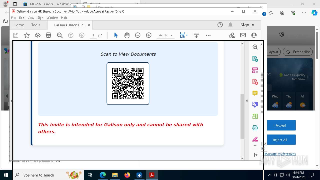Open Microsoft Edge from taskbar
Screen dimensions: 320x180
[103, 175]
